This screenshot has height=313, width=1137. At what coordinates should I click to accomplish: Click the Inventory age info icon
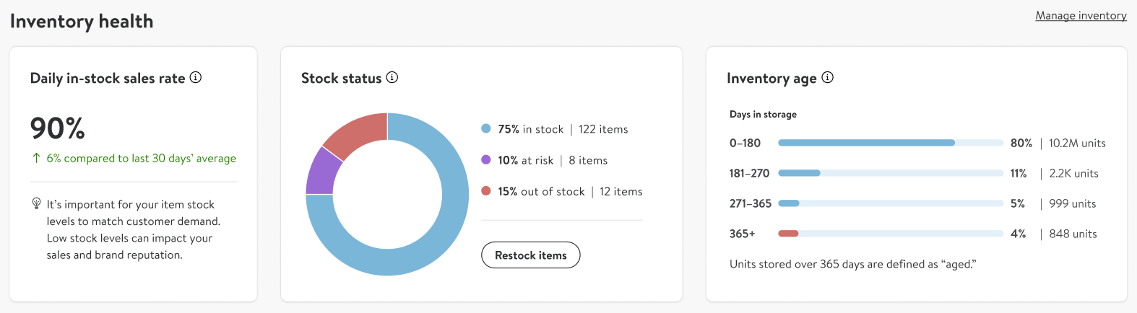pos(828,77)
